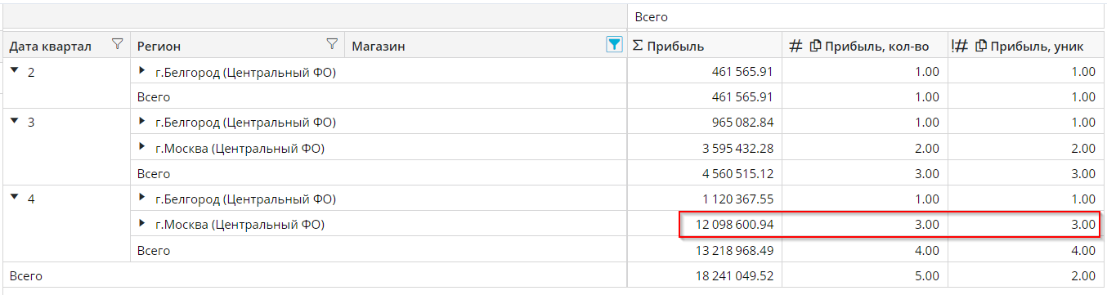Open filter icon on Регион column
This screenshot has width=1107, height=295.
point(332,45)
